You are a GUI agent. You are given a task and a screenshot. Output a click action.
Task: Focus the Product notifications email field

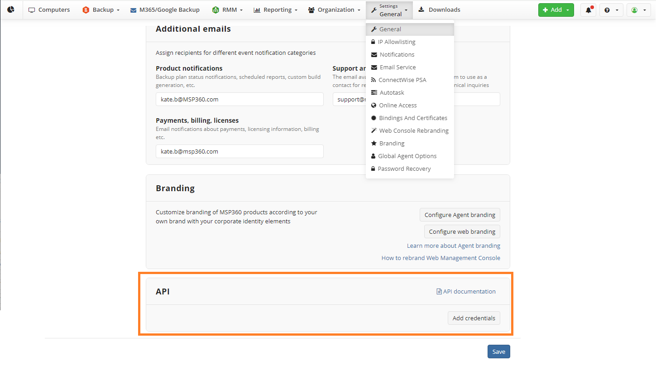click(x=239, y=99)
